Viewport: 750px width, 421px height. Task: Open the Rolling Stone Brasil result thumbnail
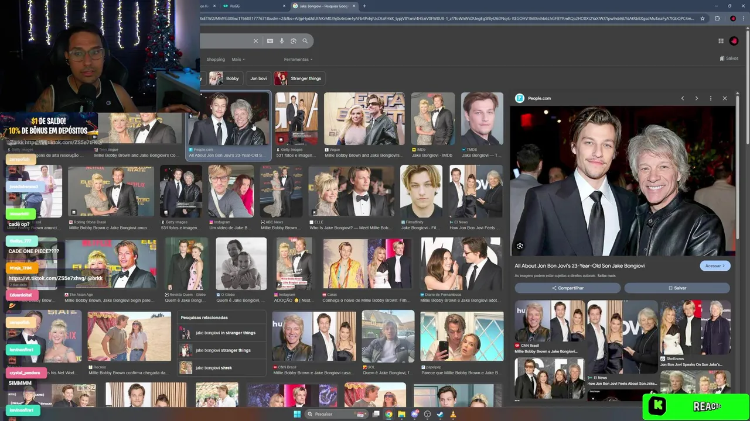(111, 191)
